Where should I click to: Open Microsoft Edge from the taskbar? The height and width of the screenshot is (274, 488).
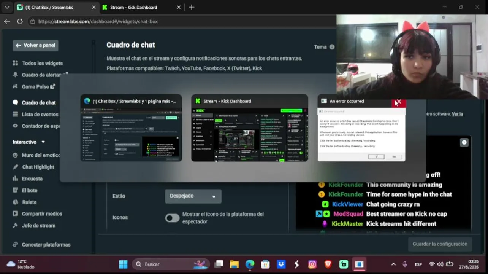[x=250, y=264]
